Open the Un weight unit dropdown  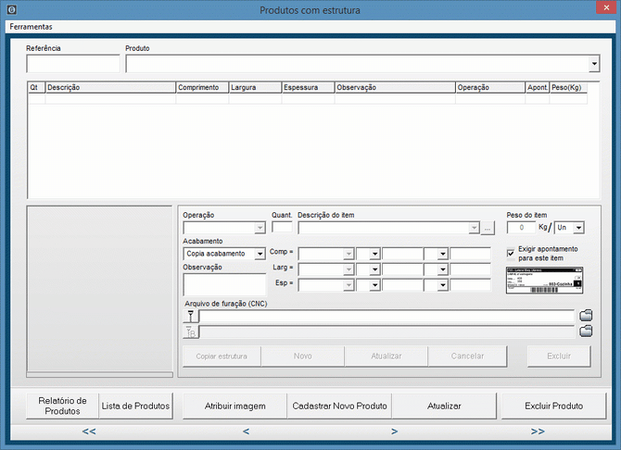(578, 228)
